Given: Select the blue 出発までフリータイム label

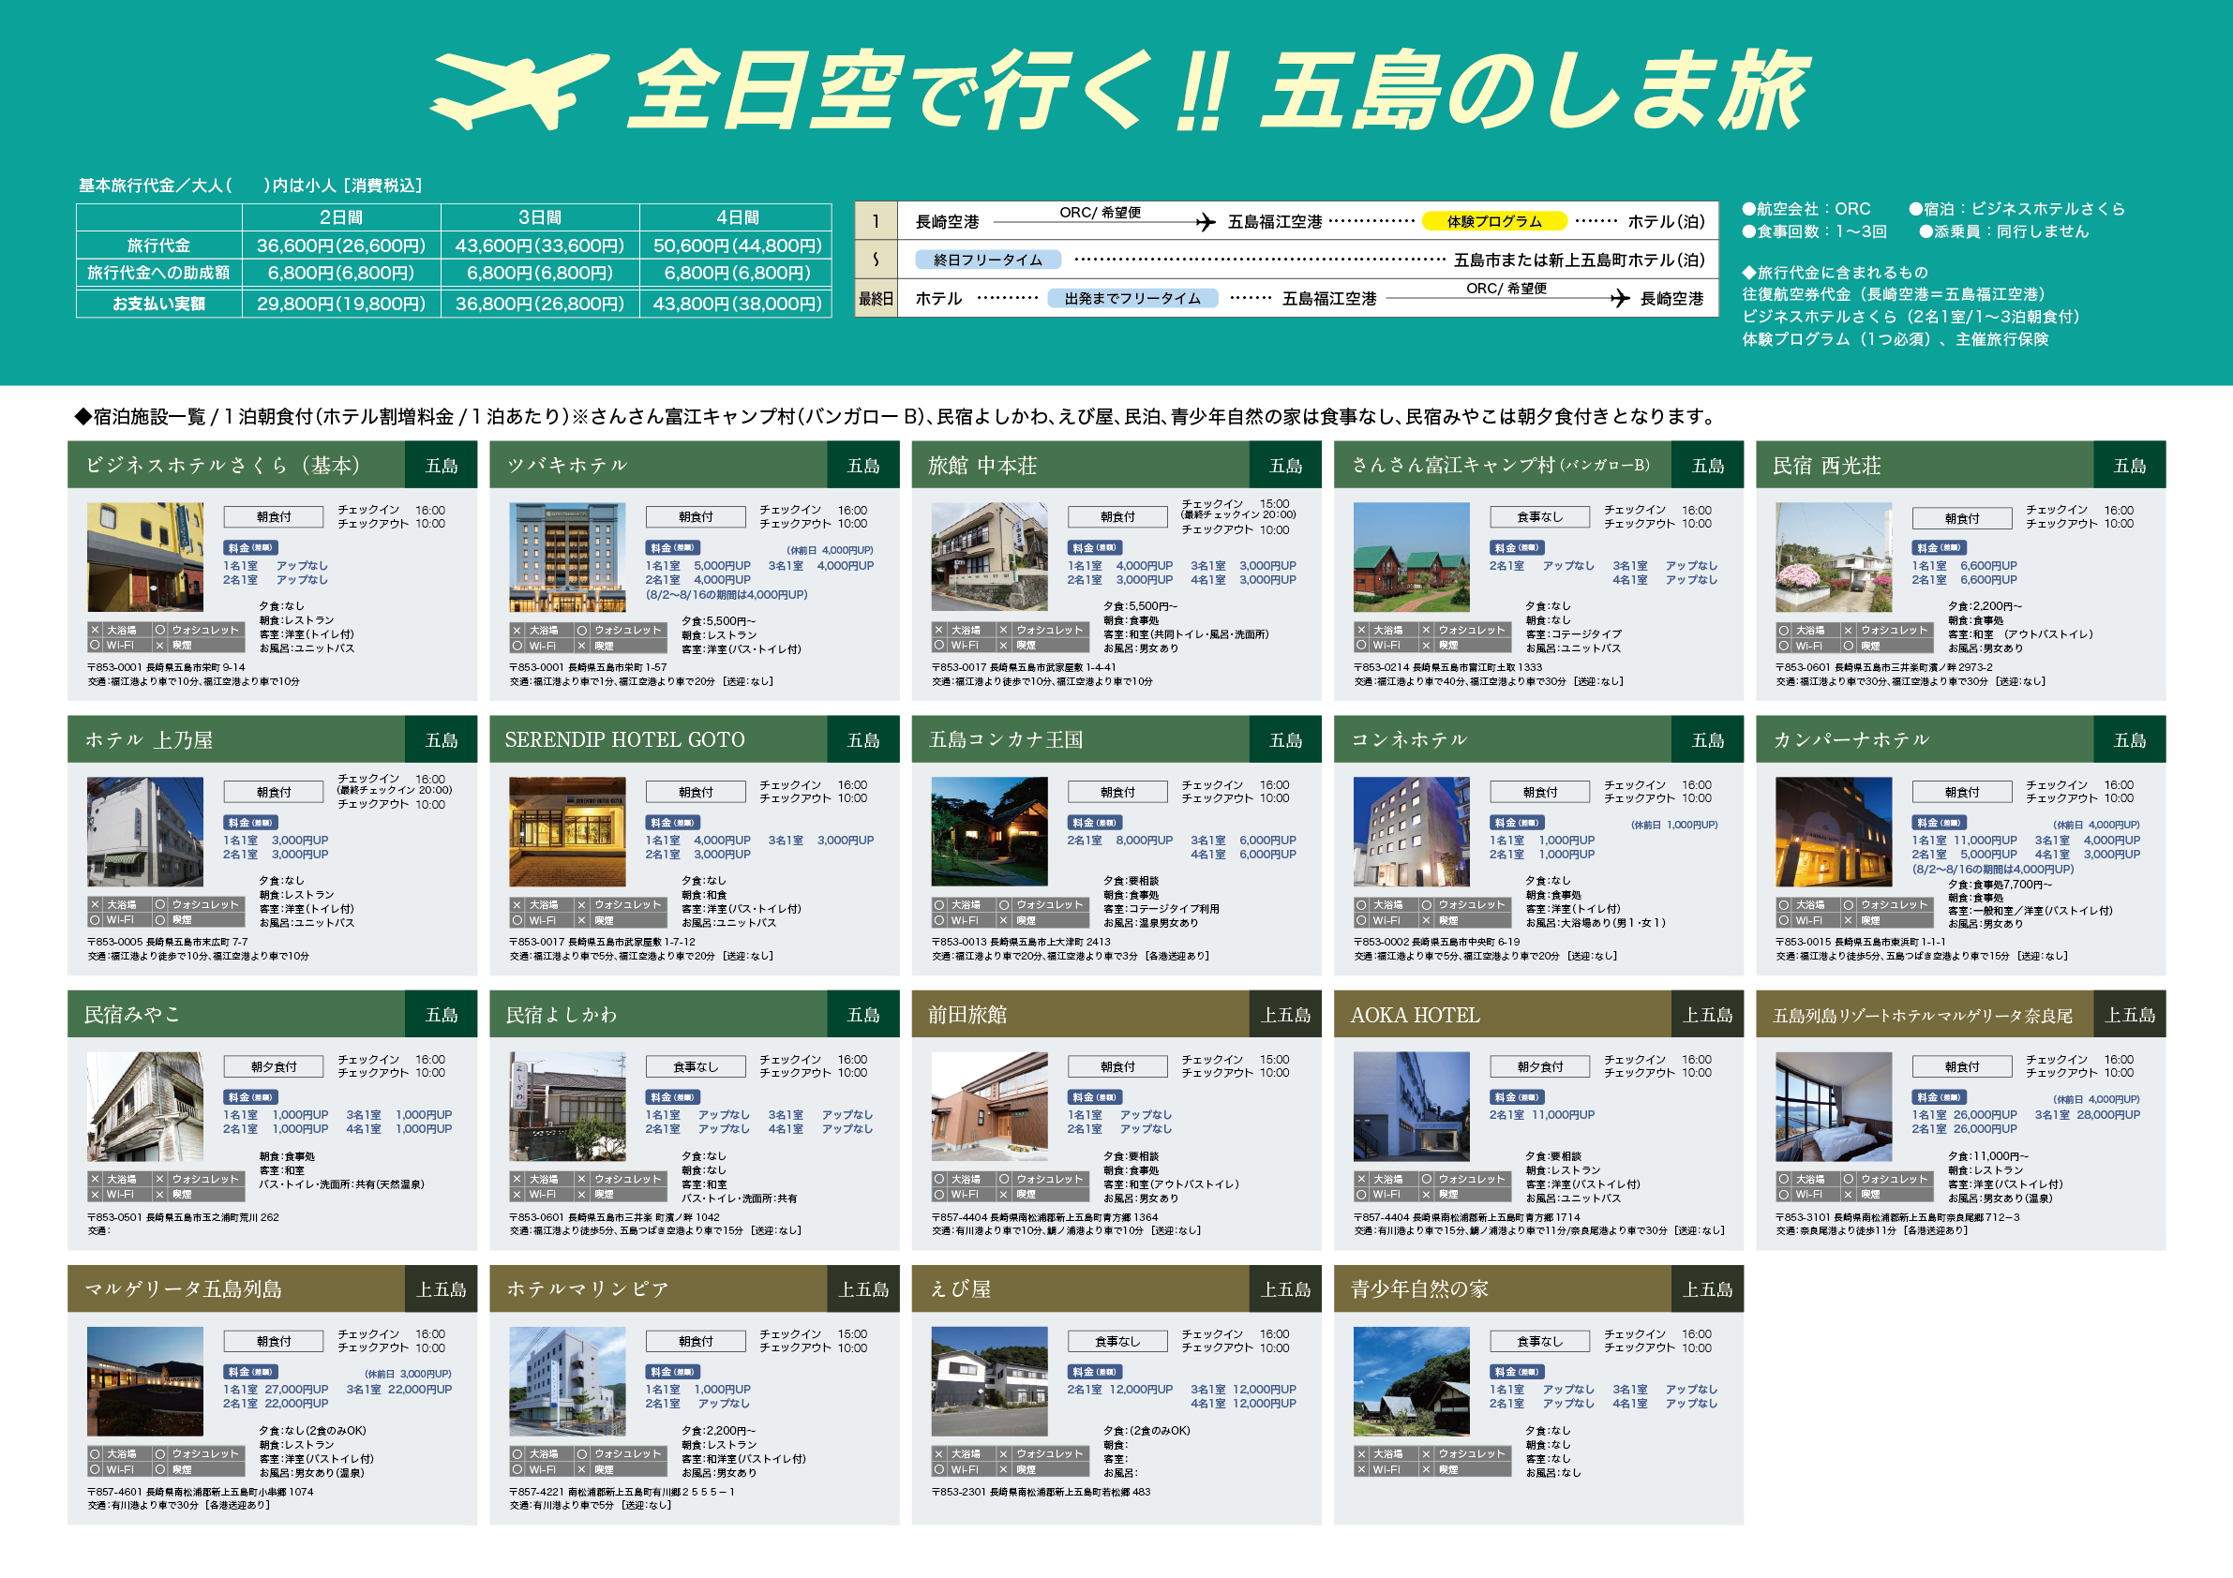Looking at the screenshot, I should [1133, 299].
